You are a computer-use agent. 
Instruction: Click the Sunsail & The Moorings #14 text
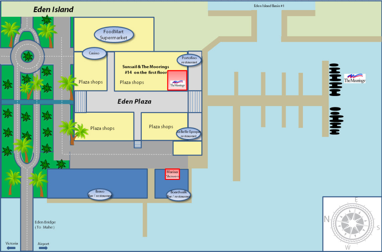[x=146, y=69]
